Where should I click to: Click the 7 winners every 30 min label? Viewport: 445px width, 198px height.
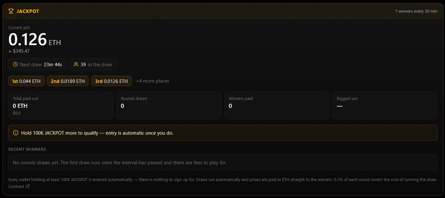[416, 11]
